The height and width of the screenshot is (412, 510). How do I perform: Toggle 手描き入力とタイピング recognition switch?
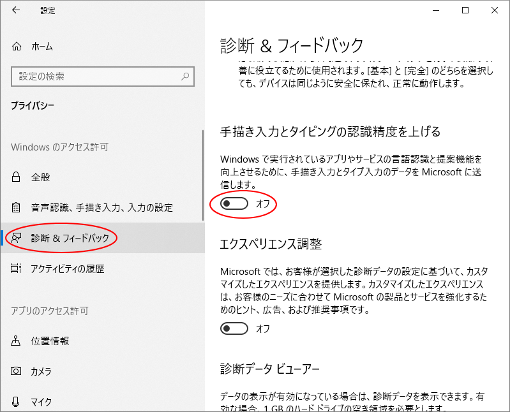click(x=234, y=203)
